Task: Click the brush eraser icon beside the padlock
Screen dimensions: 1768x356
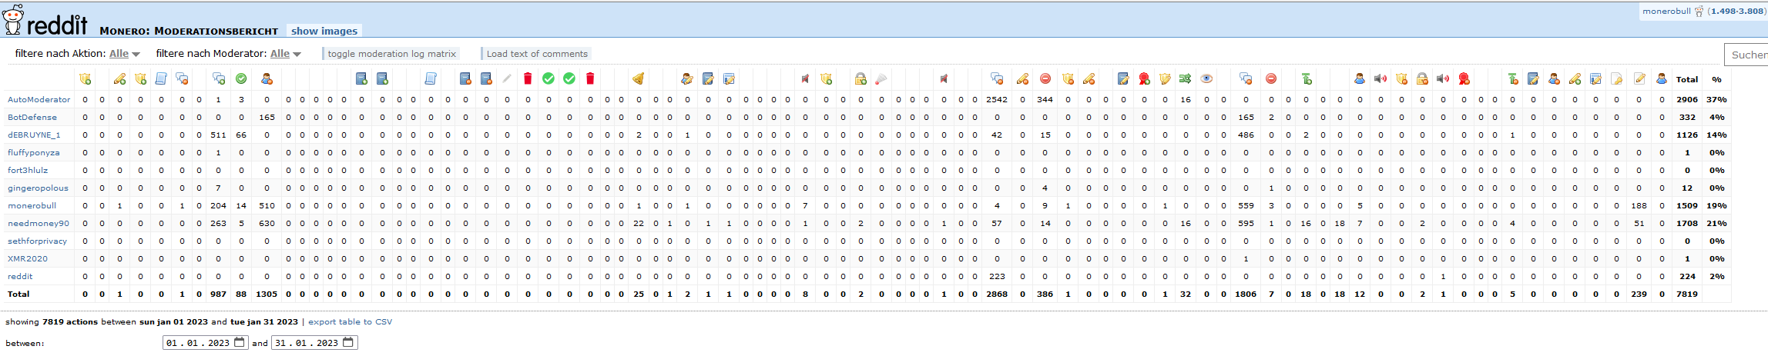Action: point(881,78)
